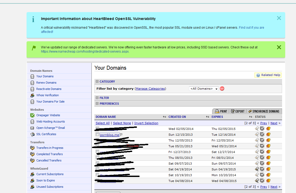Click the printer icon for Print
Viewport: 296px width, 193px height.
click(217, 111)
